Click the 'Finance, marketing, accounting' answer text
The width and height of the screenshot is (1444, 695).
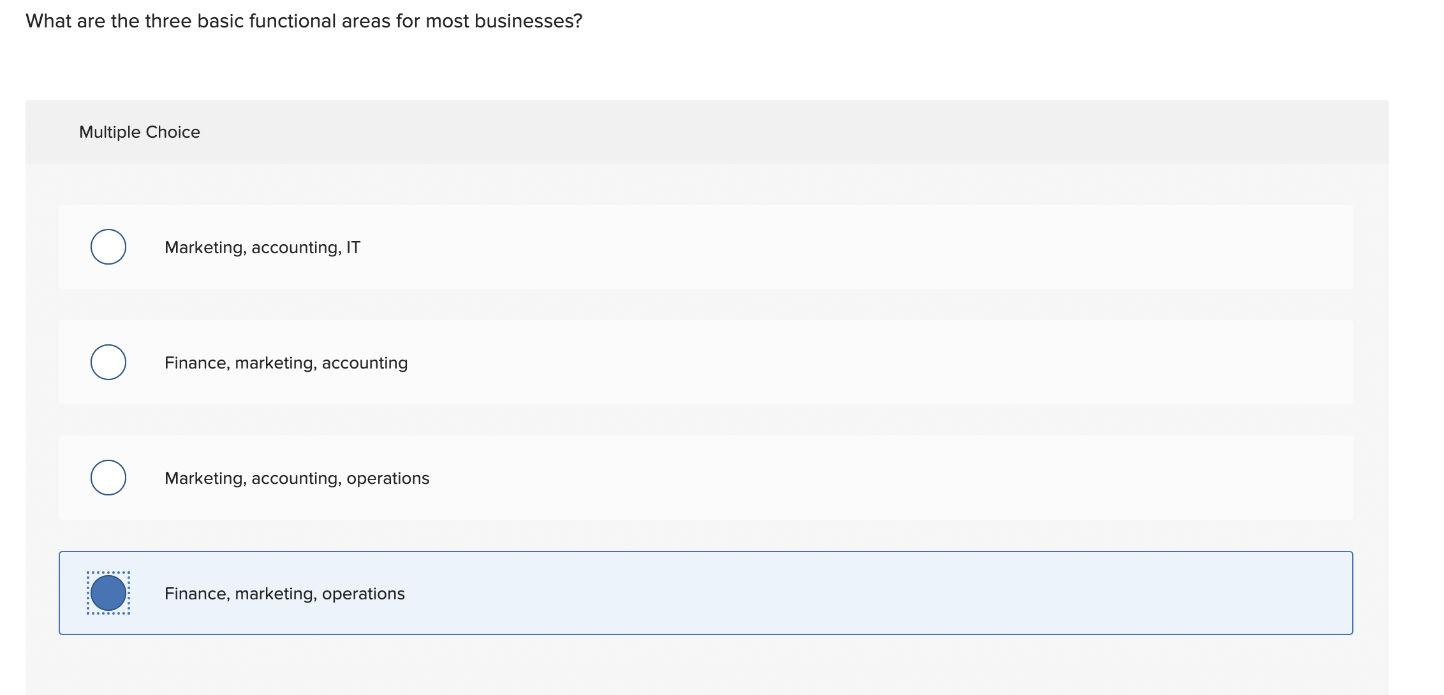coord(286,362)
